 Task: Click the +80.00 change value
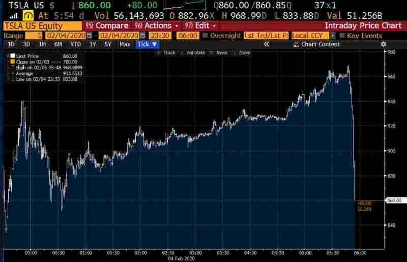(142, 5)
